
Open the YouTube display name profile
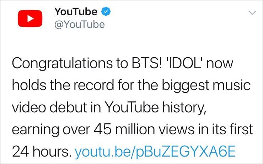(x=76, y=12)
